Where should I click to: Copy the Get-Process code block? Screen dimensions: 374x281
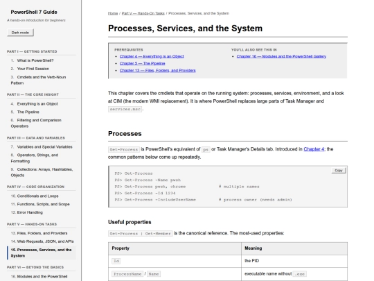[x=339, y=171]
